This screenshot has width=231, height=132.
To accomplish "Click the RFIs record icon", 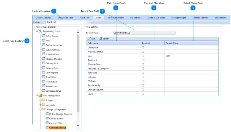I will [x=44, y=40].
